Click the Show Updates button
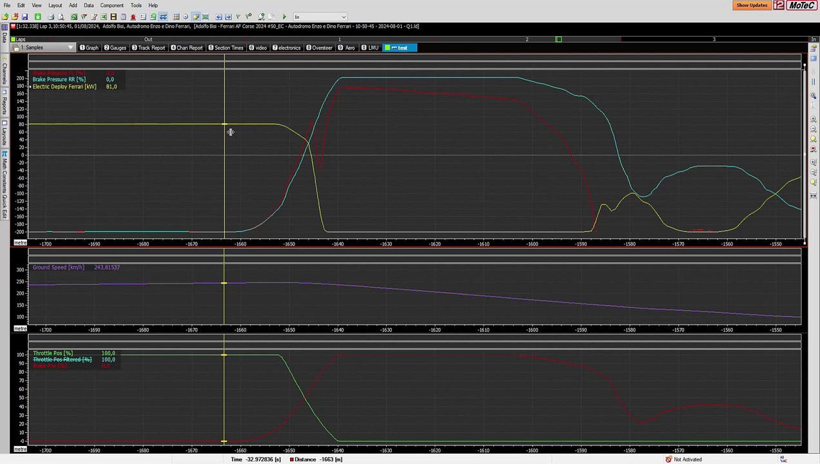This screenshot has height=464, width=820. (752, 5)
